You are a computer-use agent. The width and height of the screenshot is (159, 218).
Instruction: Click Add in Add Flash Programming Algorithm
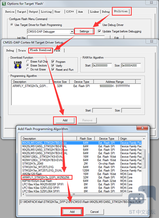click(72, 212)
